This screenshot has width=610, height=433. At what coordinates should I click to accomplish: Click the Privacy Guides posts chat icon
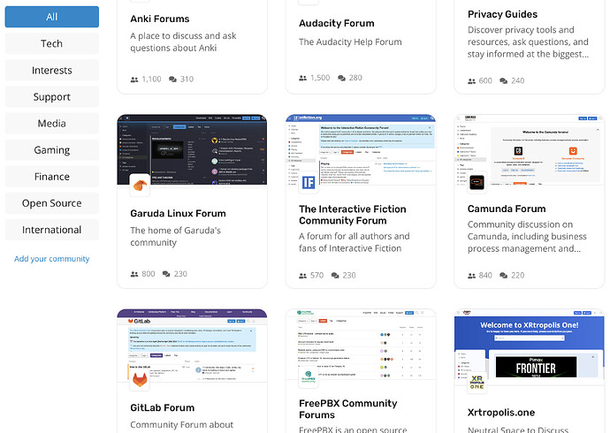tap(503, 81)
